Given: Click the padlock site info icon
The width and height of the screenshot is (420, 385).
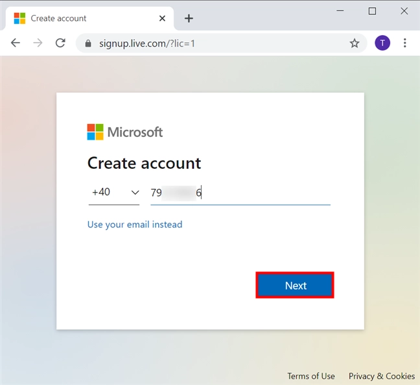Looking at the screenshot, I should click(88, 43).
